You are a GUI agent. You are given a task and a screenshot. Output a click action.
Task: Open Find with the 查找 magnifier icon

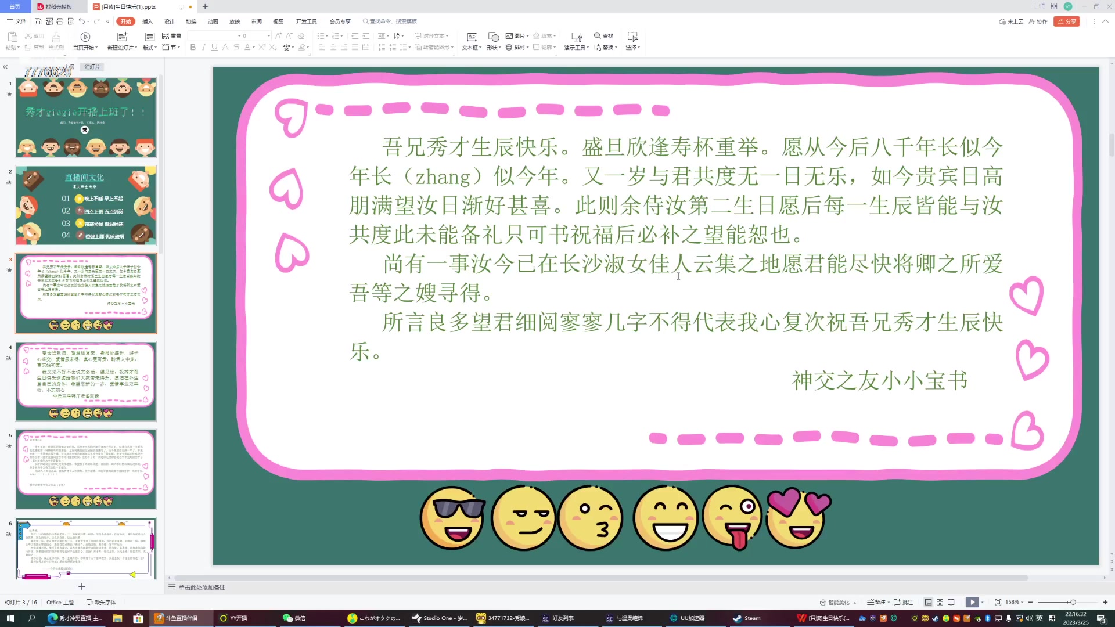[604, 35]
